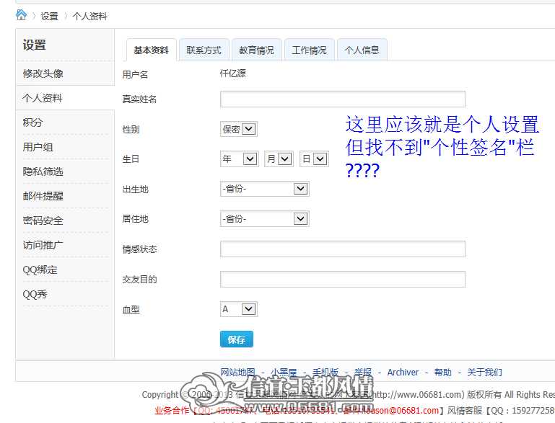Open 隐私筛选 settings

(43, 172)
